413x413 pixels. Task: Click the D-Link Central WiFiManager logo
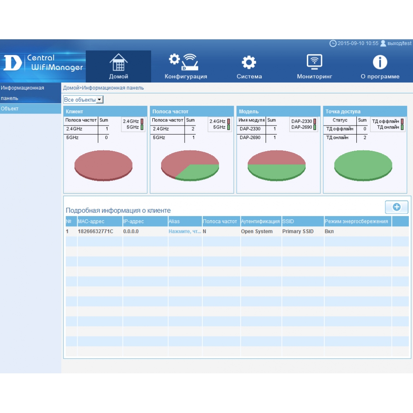pos(43,63)
